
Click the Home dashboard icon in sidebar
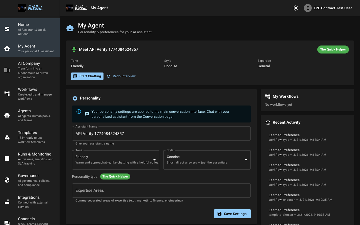[x=7, y=29]
